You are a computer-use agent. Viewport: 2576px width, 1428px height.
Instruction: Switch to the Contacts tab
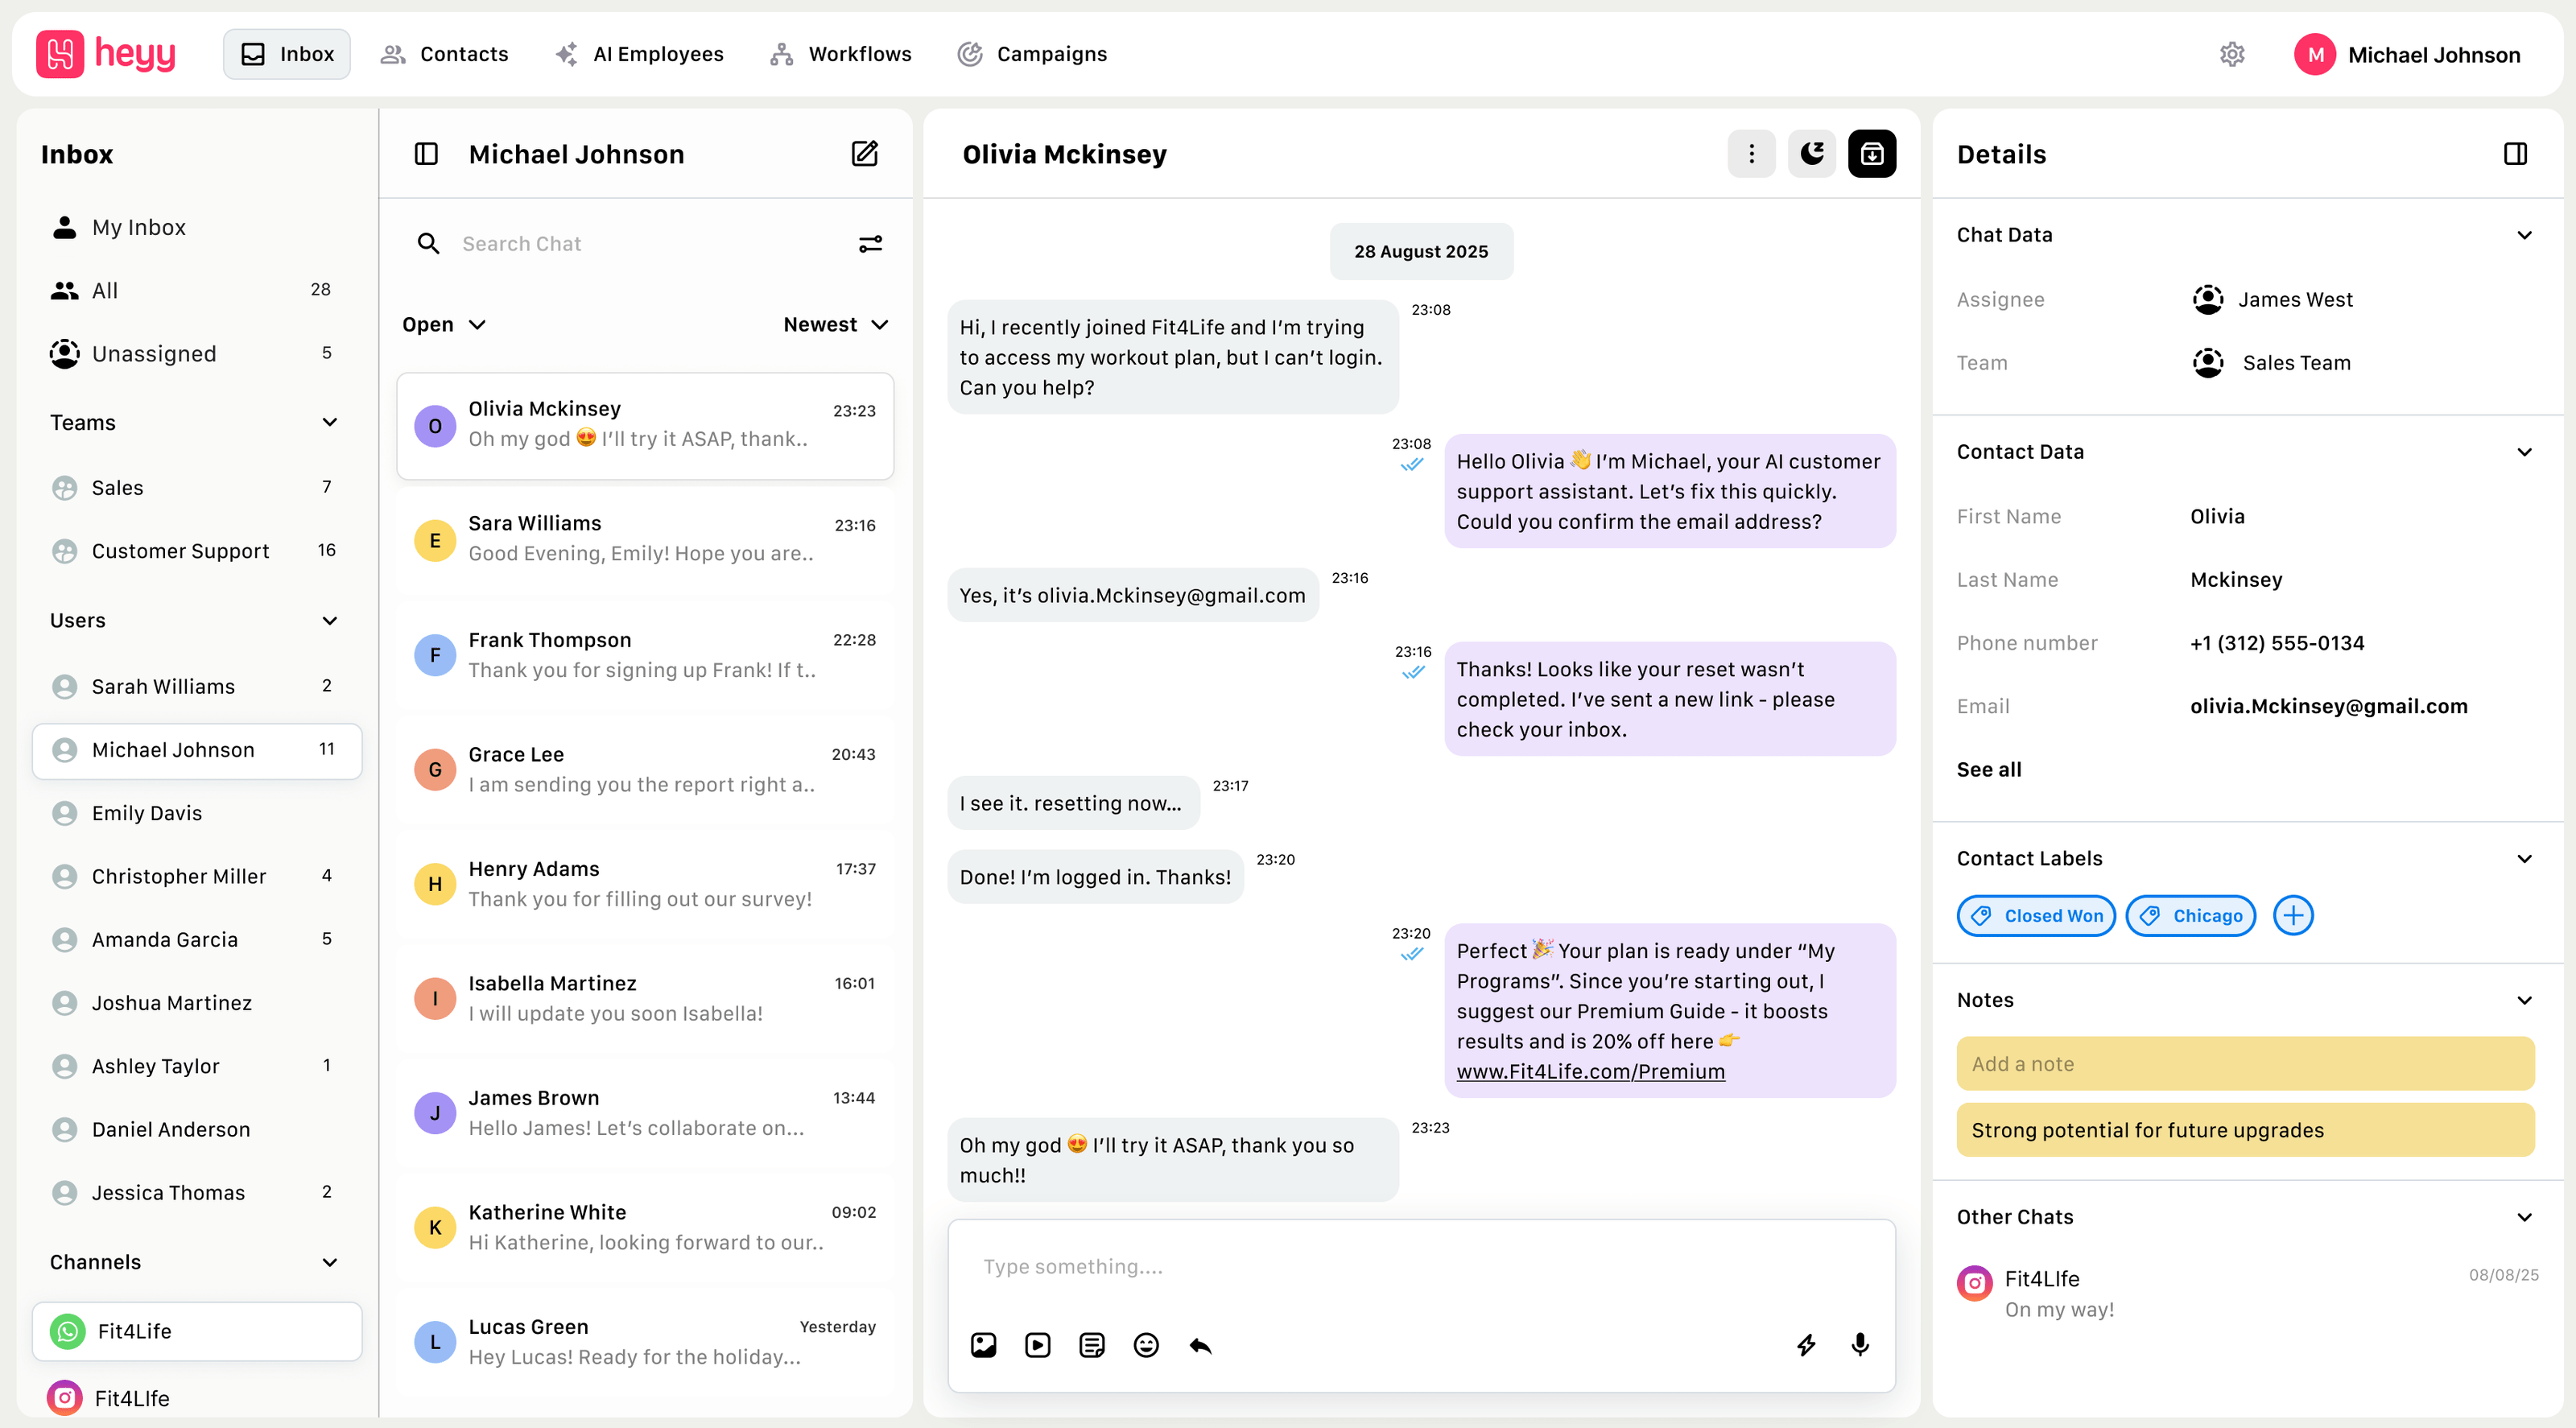click(x=444, y=54)
